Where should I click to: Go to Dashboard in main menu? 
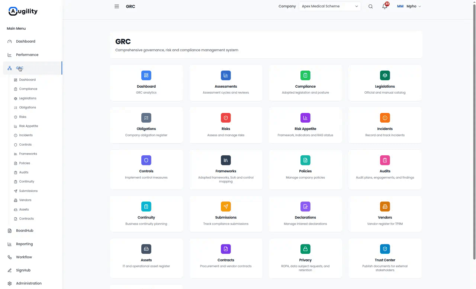click(x=33, y=41)
